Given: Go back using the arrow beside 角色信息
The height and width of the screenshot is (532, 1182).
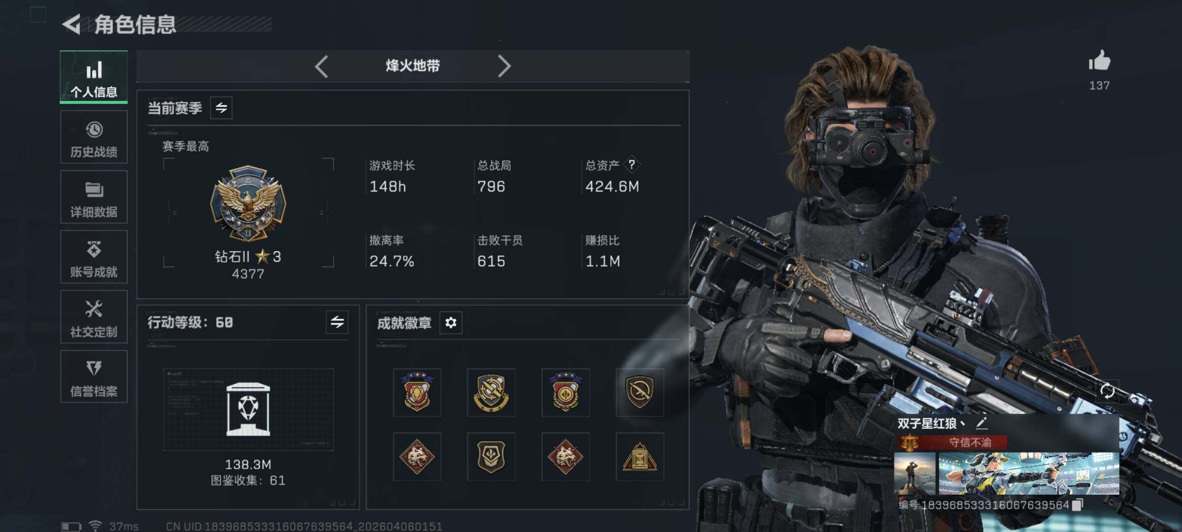Looking at the screenshot, I should pos(72,25).
